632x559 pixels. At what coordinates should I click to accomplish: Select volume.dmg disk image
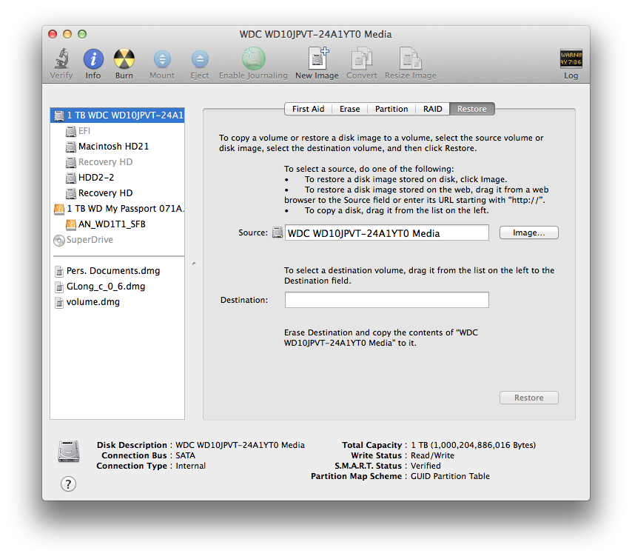coord(117,302)
